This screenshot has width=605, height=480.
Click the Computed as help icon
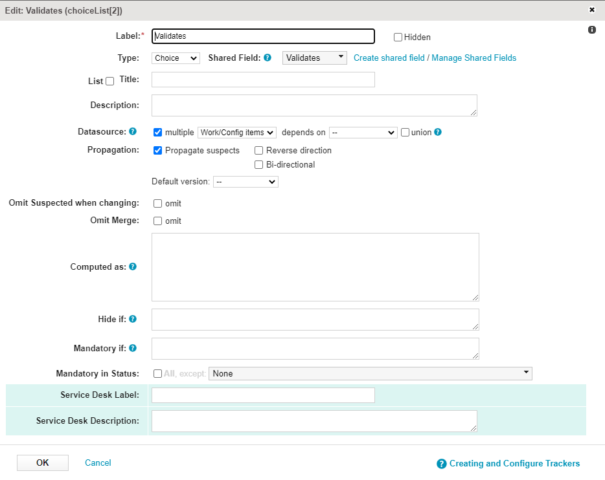133,267
